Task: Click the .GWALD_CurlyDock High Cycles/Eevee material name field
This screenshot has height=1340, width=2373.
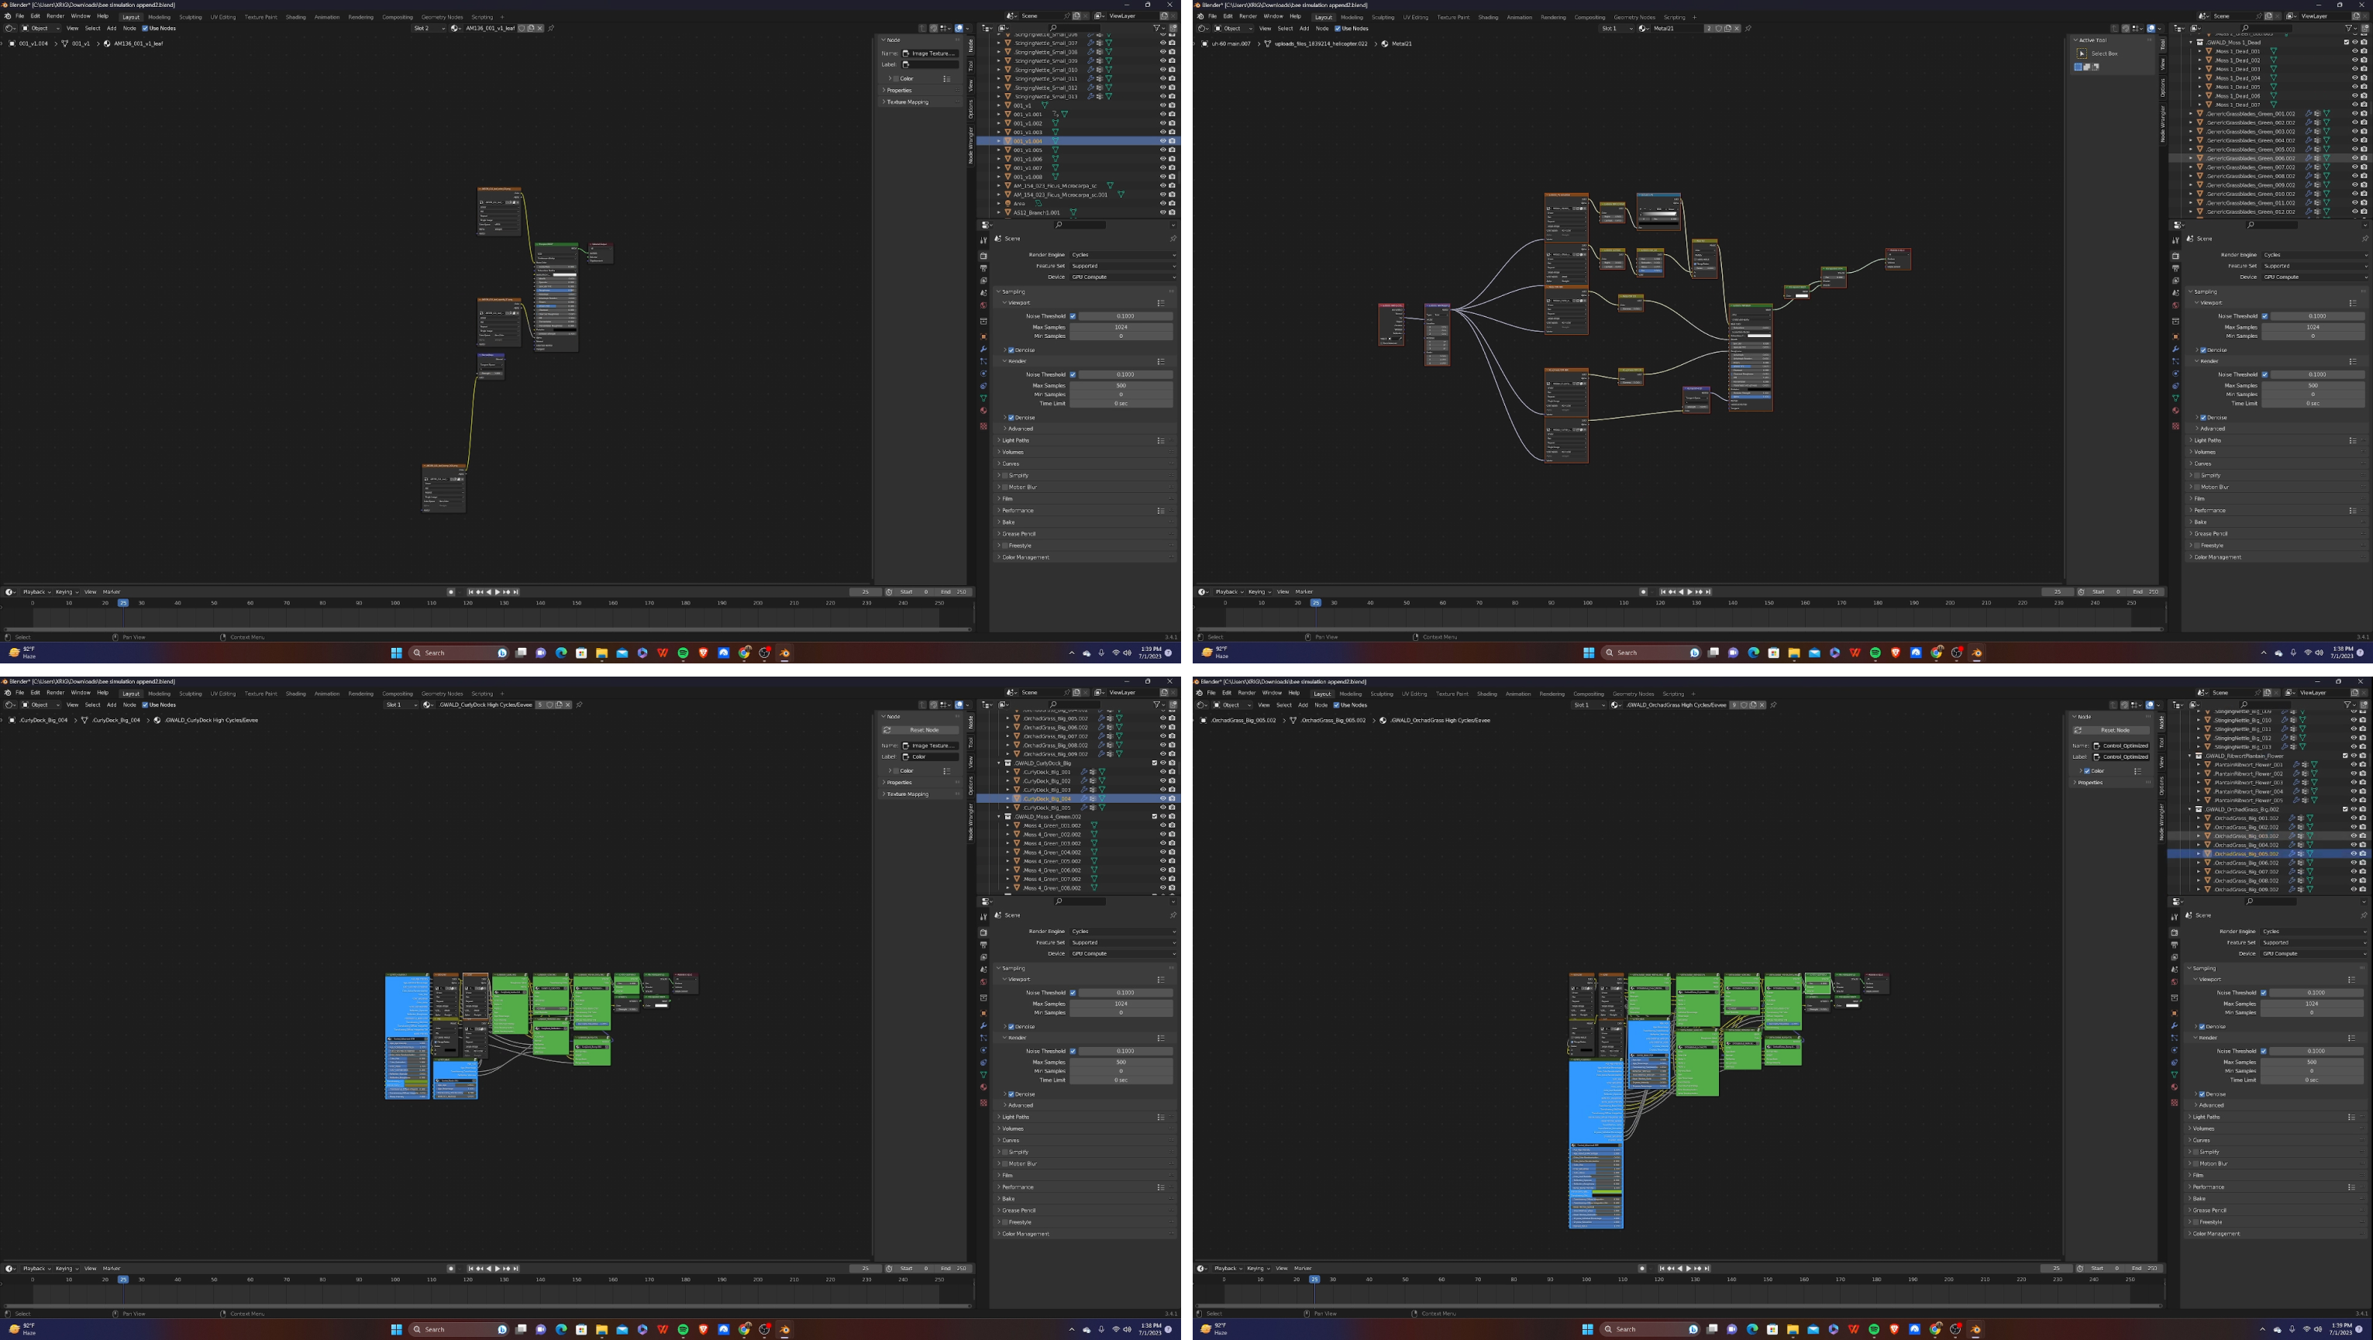Action: [x=484, y=705]
